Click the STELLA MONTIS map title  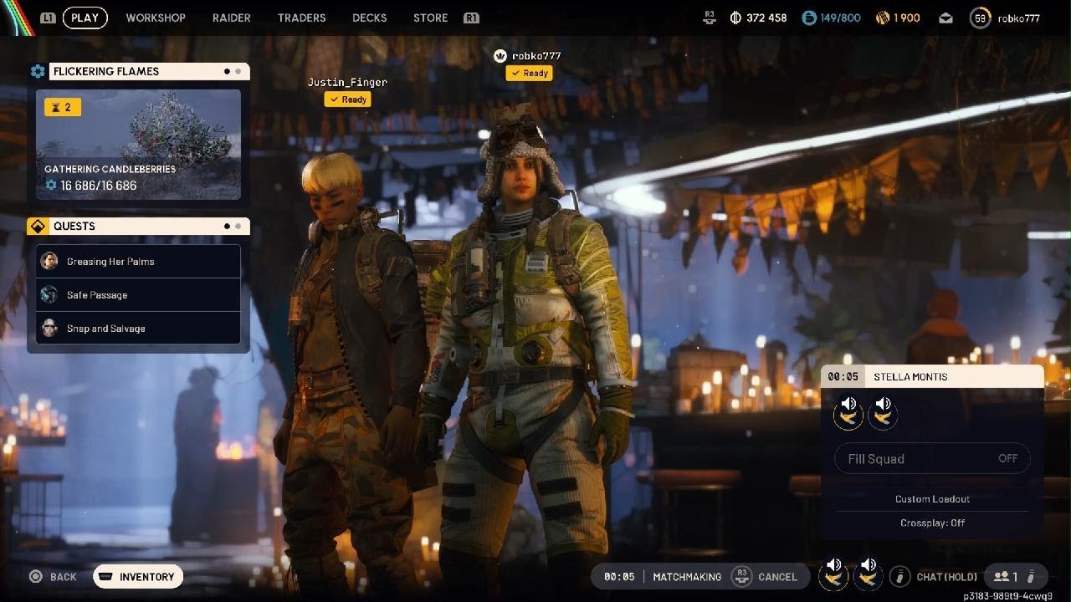click(x=910, y=377)
